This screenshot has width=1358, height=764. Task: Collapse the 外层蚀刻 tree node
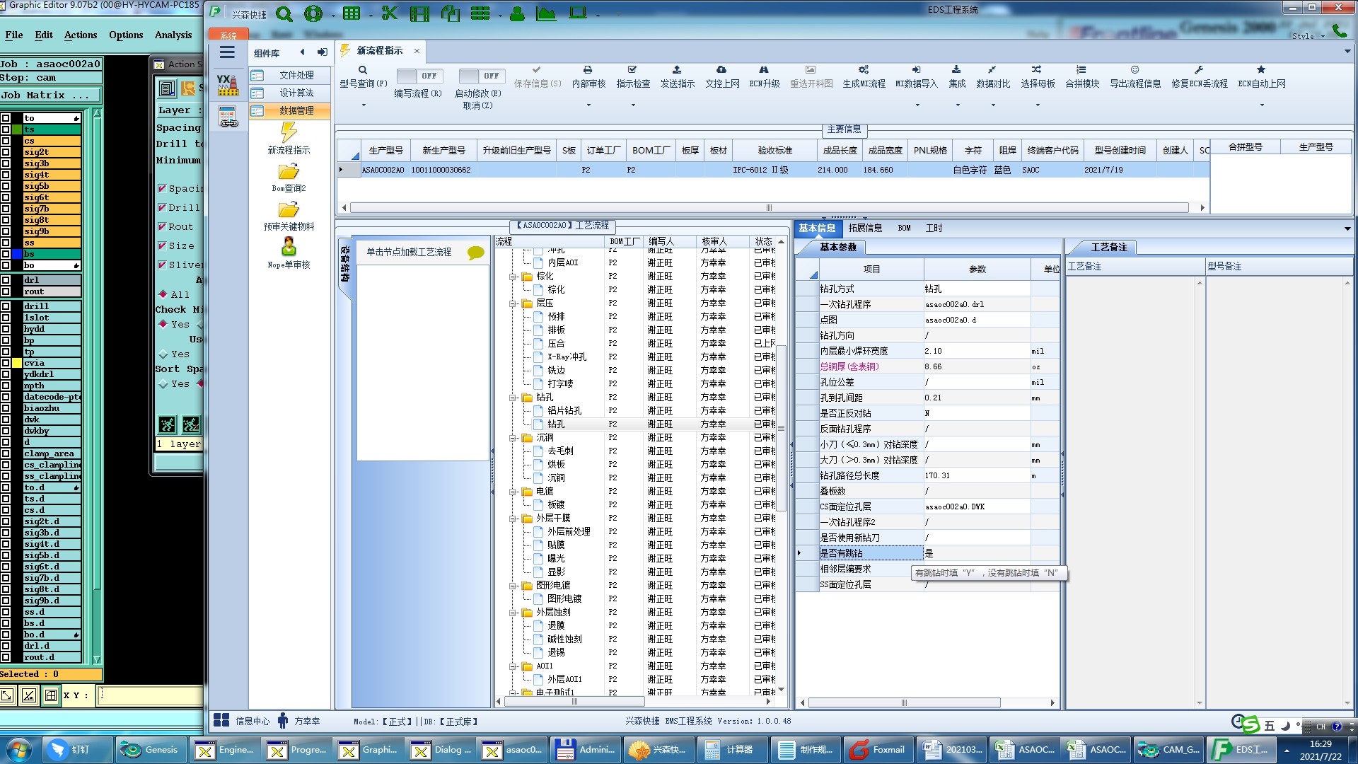[513, 613]
